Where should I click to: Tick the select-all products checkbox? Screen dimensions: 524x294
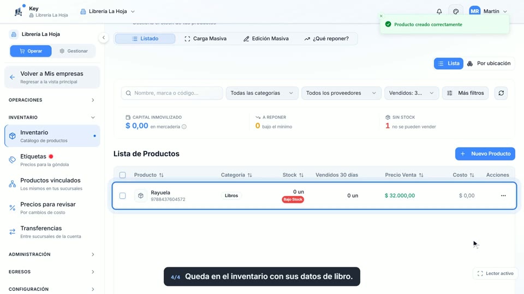pyautogui.click(x=123, y=175)
